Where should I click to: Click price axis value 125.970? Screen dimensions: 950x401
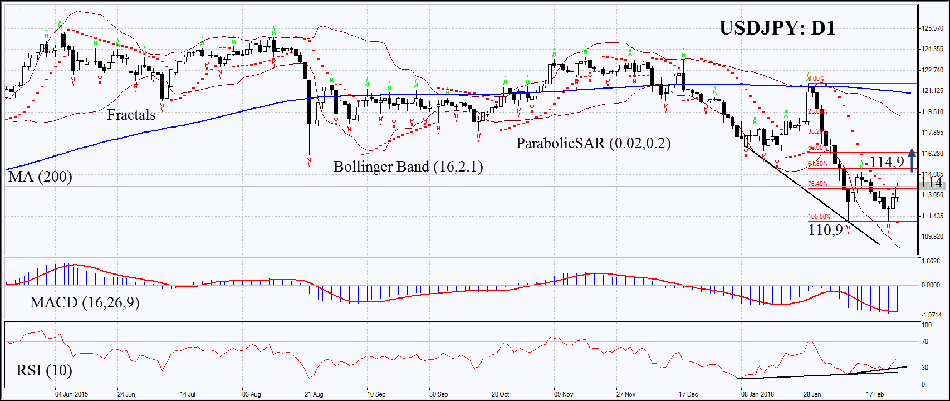point(932,28)
